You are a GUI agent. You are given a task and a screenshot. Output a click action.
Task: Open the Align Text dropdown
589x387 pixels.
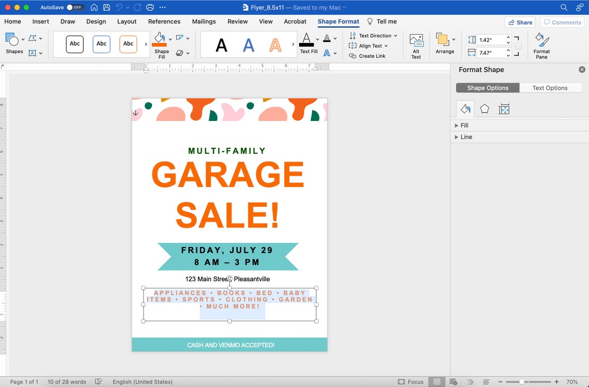[x=369, y=45]
